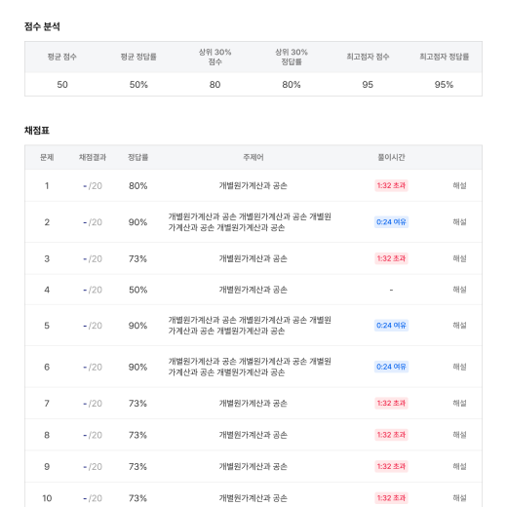This screenshot has height=507, width=507.
Task: Click the 채점결과 column header
Action: point(93,157)
